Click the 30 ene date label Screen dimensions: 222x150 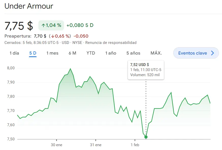click(56, 145)
